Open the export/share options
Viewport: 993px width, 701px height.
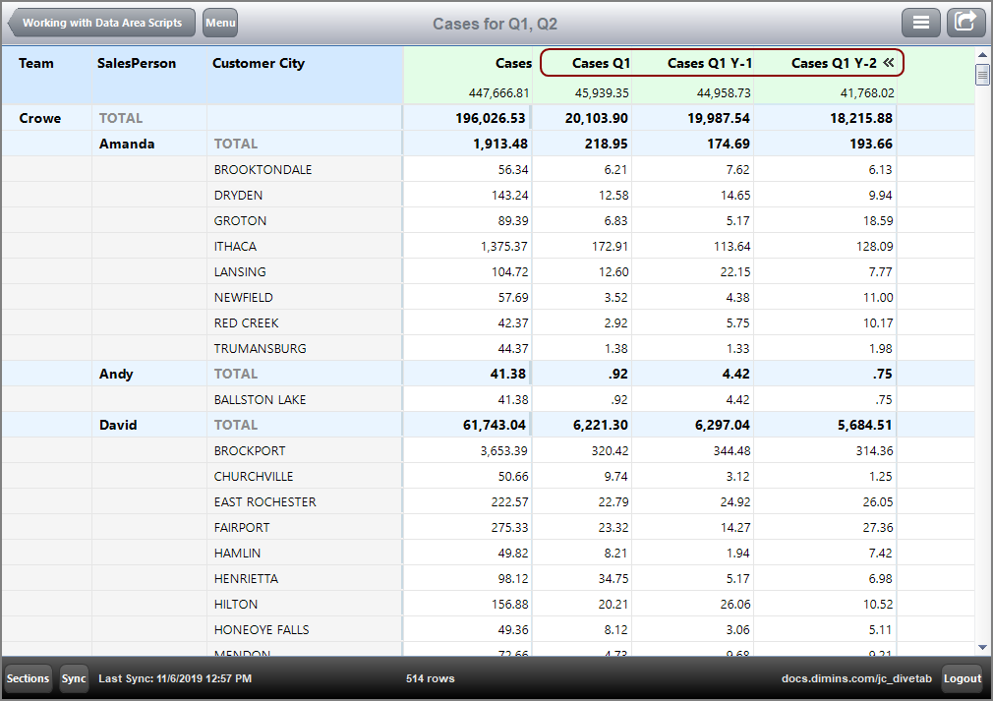tap(965, 22)
